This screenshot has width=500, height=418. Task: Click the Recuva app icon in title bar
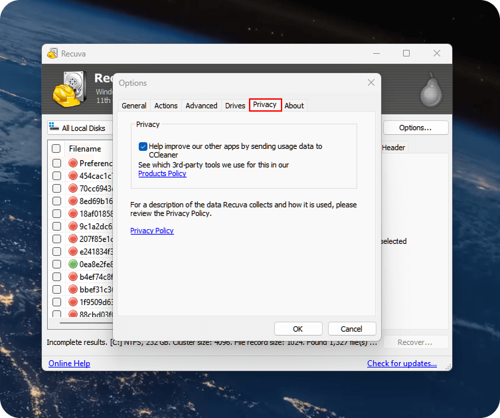52,53
